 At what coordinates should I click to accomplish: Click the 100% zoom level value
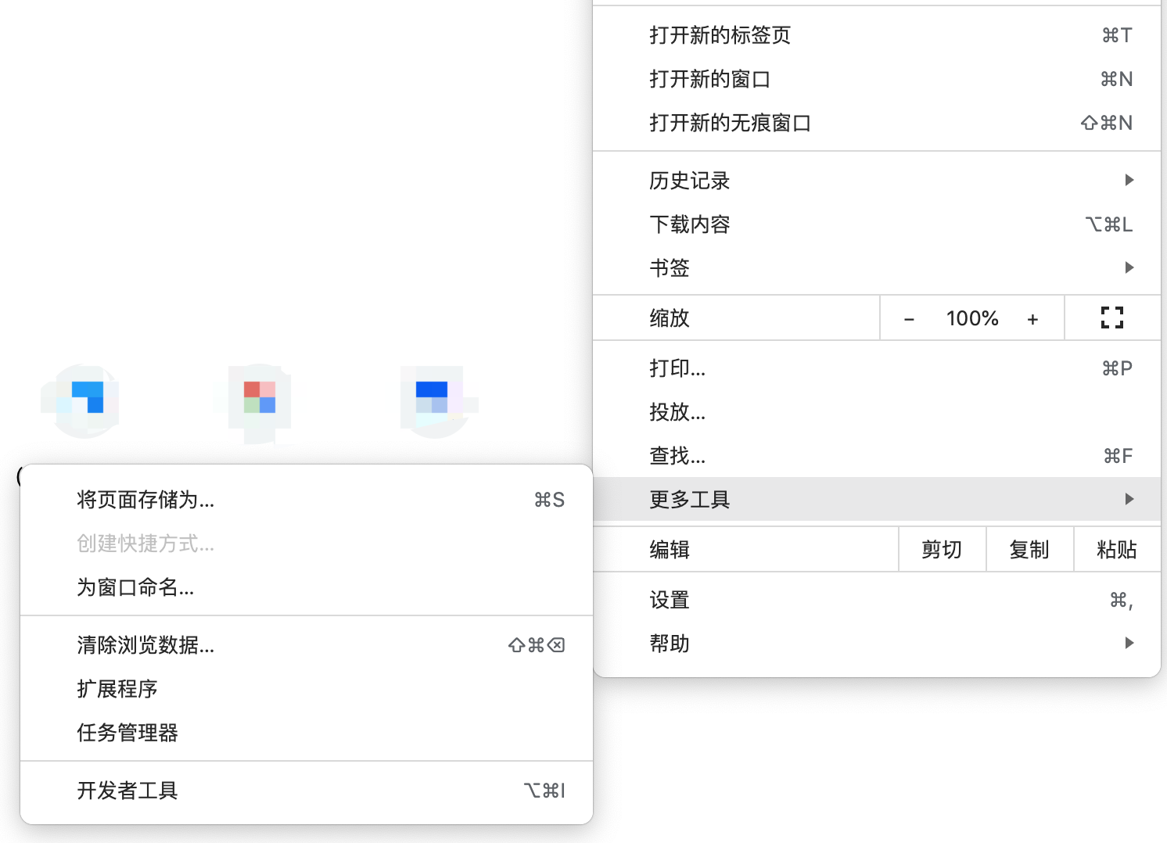pyautogui.click(x=972, y=318)
